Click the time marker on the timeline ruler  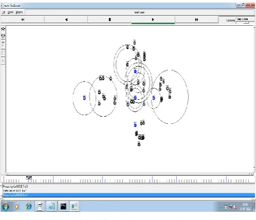(x=29, y=178)
